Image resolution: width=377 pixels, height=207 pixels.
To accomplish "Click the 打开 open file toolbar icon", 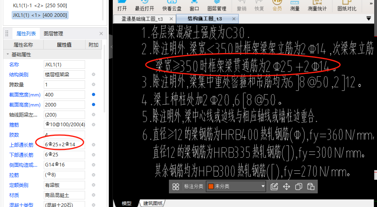I will [122, 6].
